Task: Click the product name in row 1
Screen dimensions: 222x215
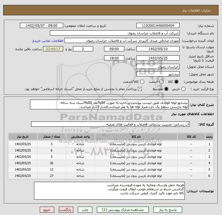Action: coord(136,144)
